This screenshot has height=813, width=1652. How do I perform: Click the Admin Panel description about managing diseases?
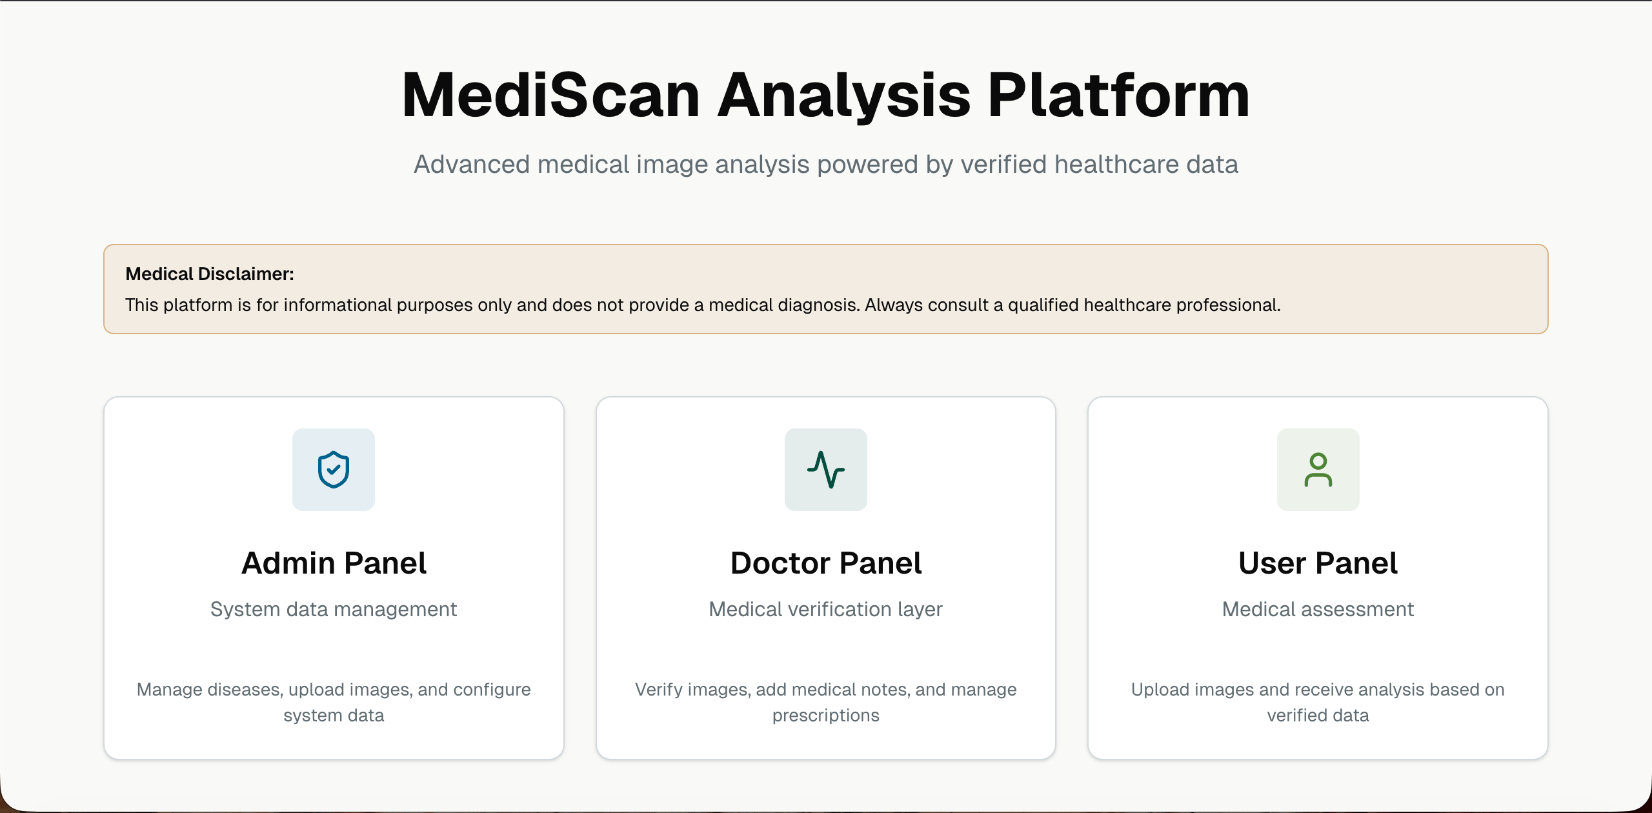[333, 702]
